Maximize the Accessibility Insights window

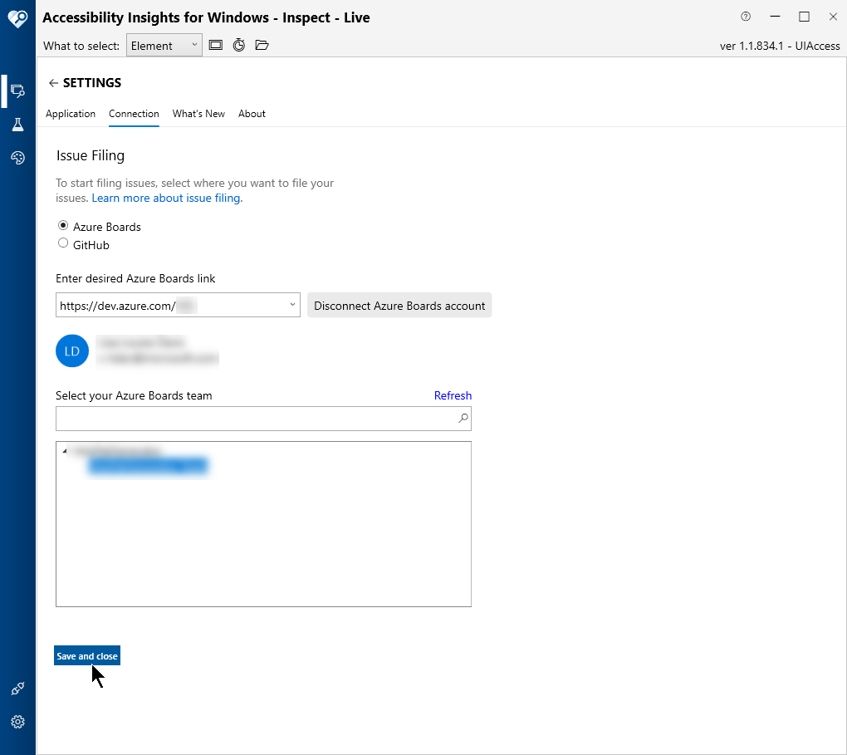tap(805, 17)
